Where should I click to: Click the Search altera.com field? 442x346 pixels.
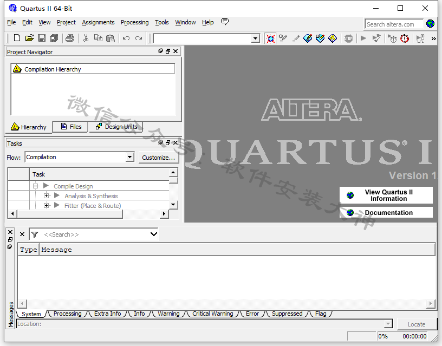click(394, 24)
